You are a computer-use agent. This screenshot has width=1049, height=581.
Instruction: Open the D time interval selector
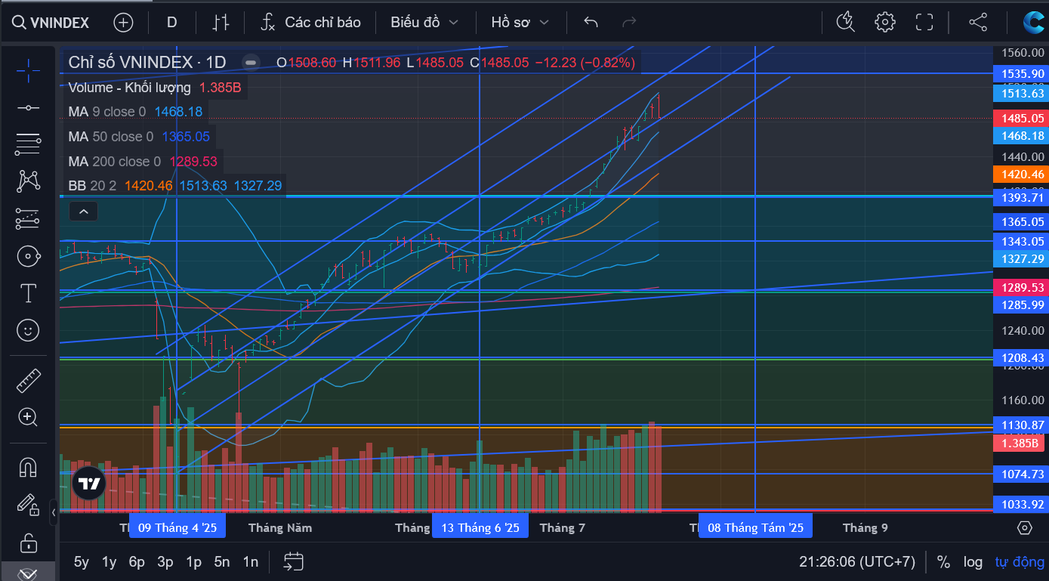tap(171, 22)
